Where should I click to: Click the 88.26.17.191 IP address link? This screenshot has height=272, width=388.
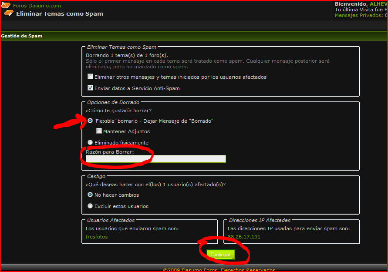coord(244,237)
